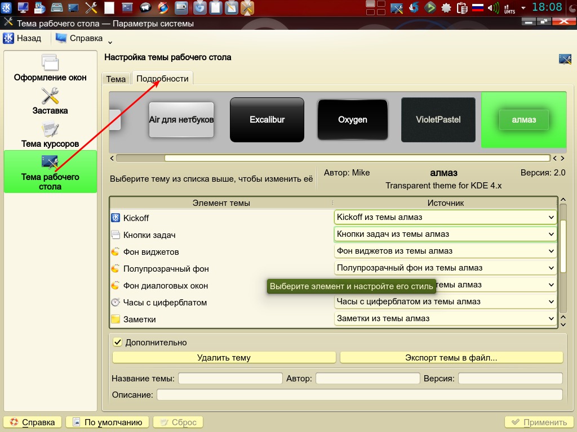The image size is (577, 432).
Task: Click the blue swirl icon in the system tray
Action: point(414,7)
